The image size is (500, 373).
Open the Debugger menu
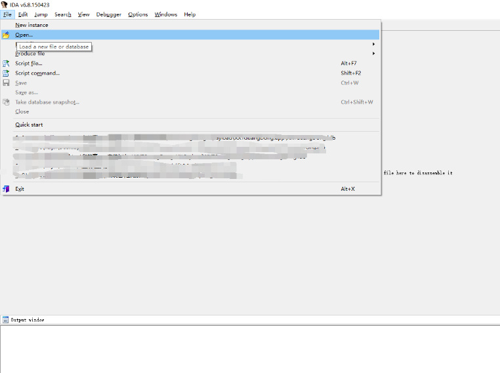pos(108,14)
